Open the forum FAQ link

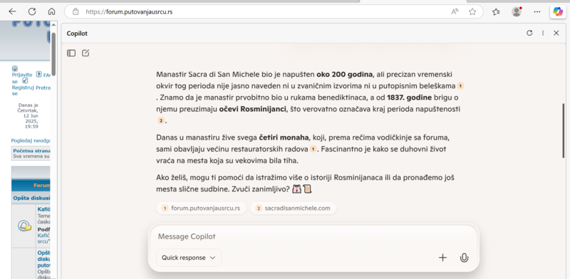pyautogui.click(x=46, y=75)
